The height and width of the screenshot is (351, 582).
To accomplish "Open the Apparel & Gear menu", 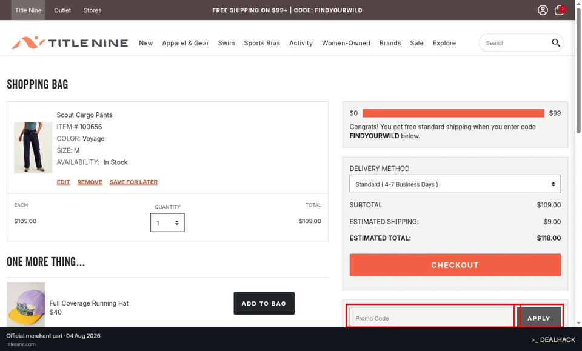I will [186, 43].
